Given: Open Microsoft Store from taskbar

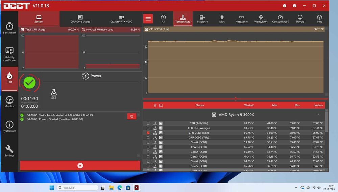Looking at the screenshot, I should 128,188.
